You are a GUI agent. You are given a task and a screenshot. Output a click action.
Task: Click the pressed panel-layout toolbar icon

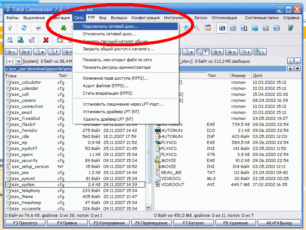coord(222,28)
